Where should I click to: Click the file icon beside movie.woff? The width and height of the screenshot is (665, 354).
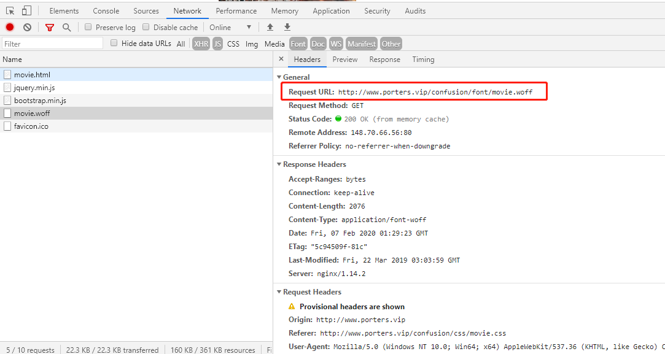[x=7, y=114]
